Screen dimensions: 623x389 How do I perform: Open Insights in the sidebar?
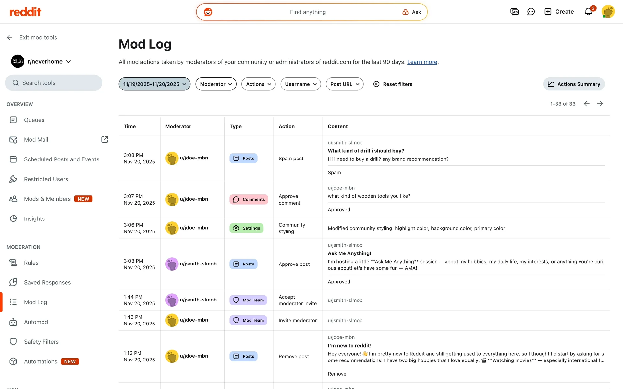(x=34, y=219)
